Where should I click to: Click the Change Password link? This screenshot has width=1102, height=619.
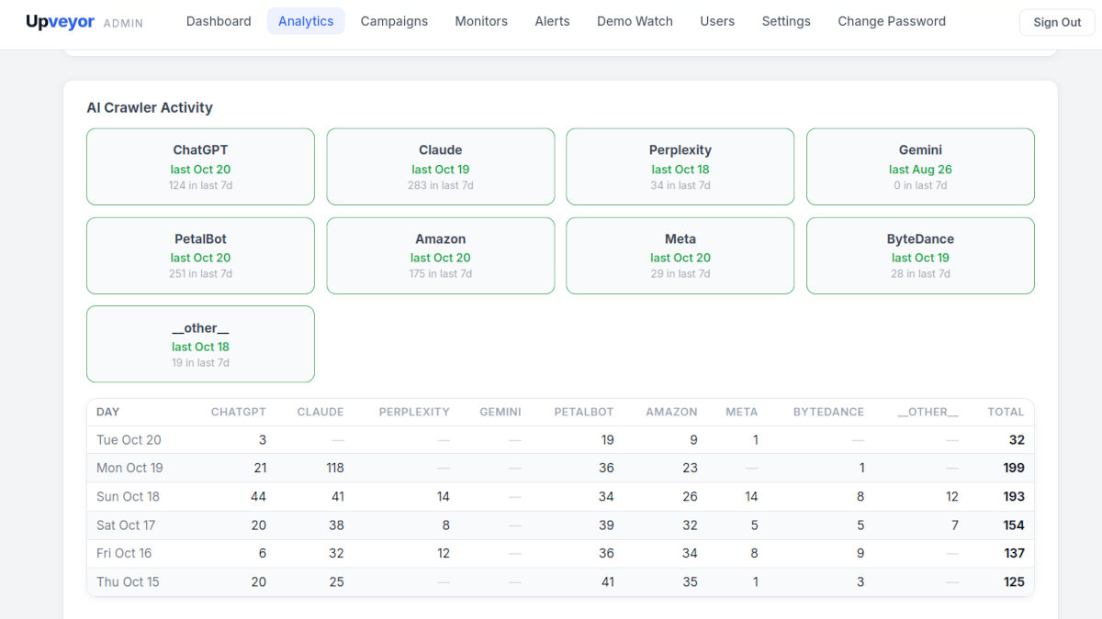click(x=892, y=21)
